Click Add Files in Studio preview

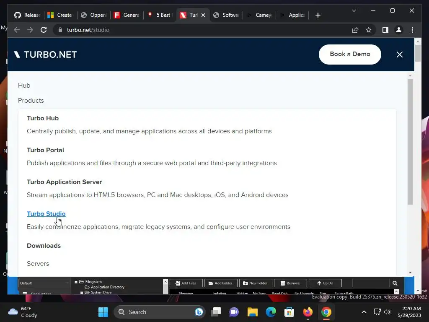(186, 283)
